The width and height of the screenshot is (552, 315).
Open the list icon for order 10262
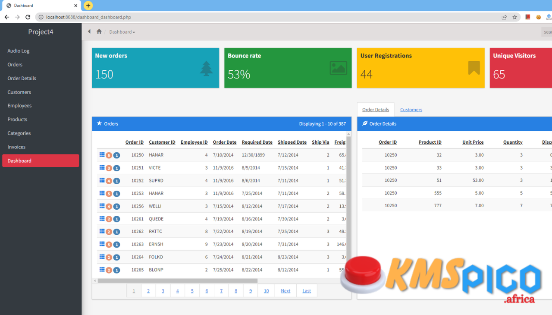102,231
